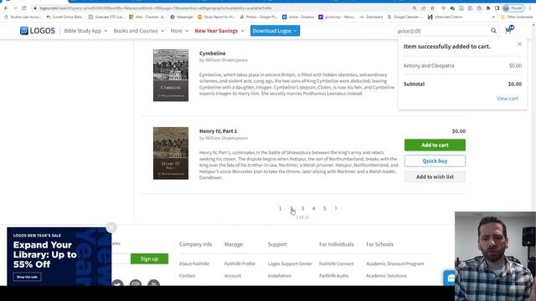
Task: Click Quick buy for Henry IV
Action: click(435, 161)
